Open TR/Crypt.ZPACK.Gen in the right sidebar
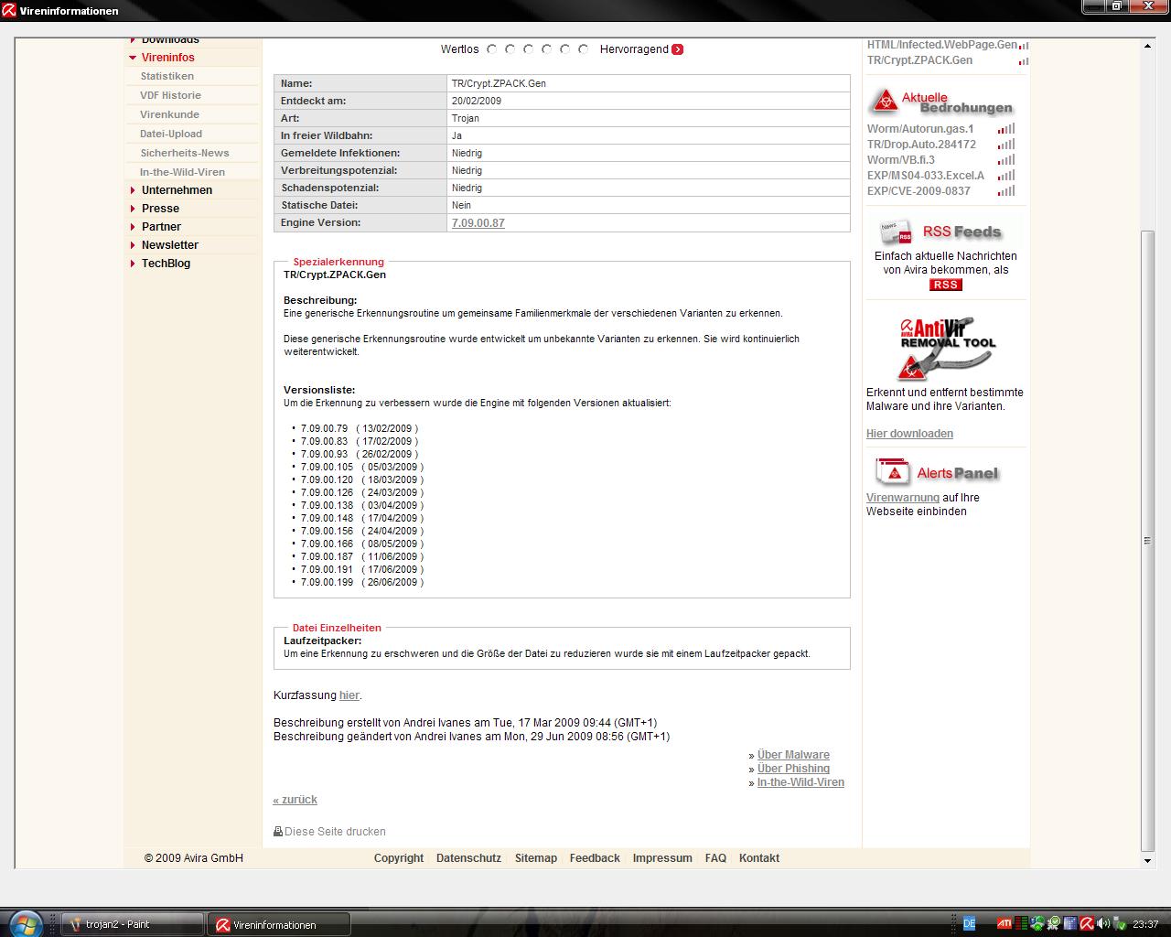1171x937 pixels. point(919,60)
